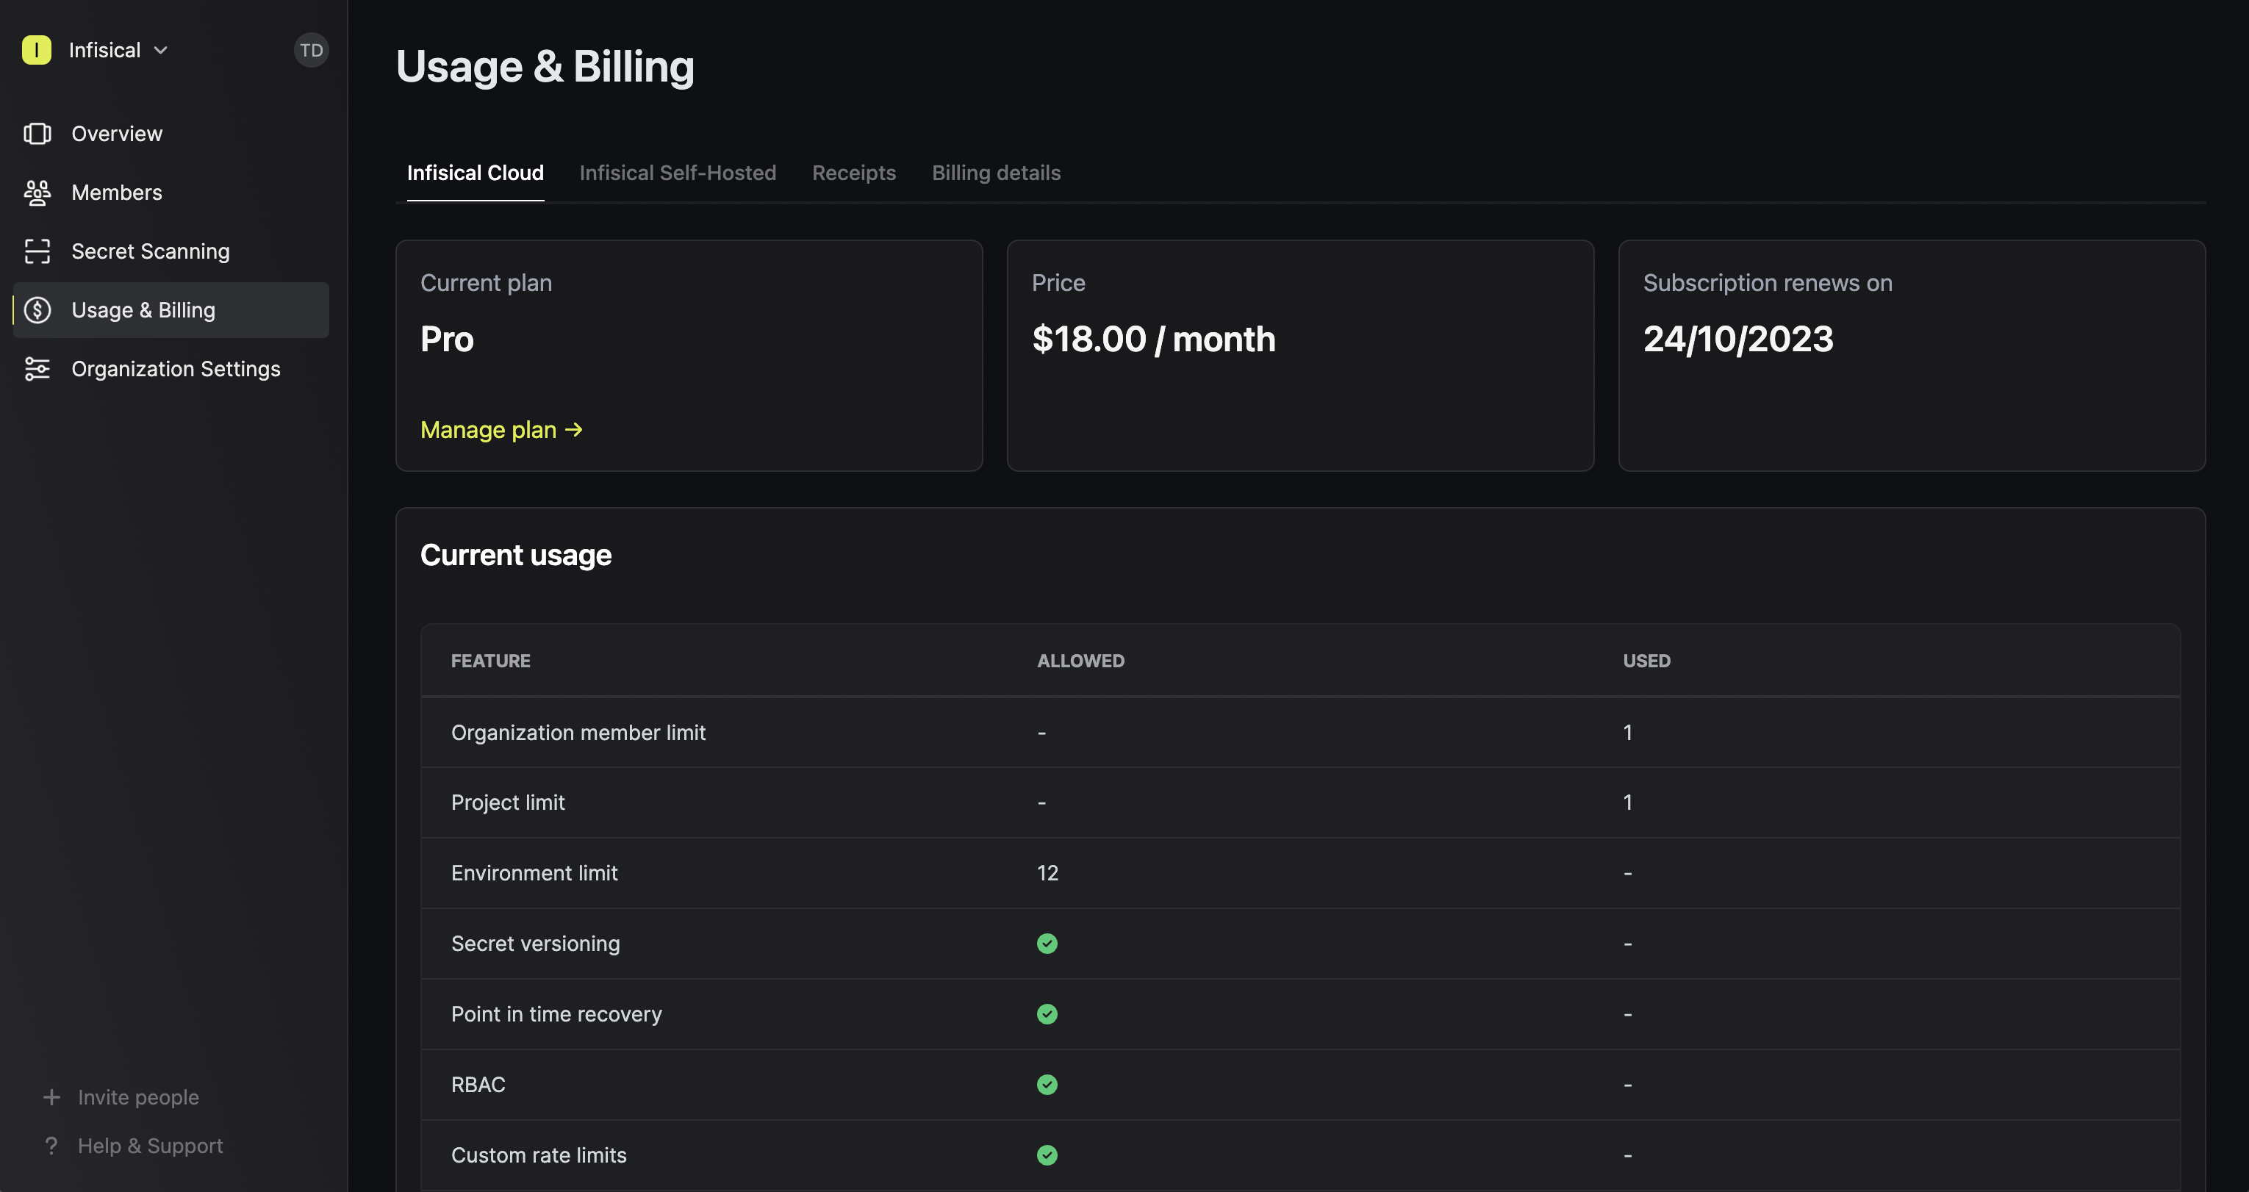The width and height of the screenshot is (2249, 1192).
Task: Click green check for RBAC
Action: [x=1047, y=1085]
